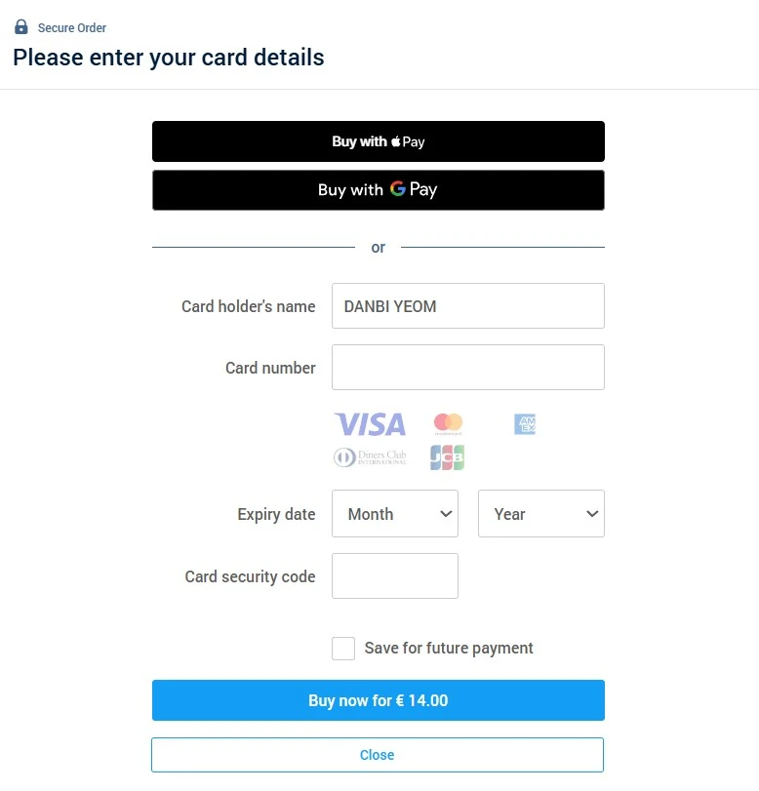Open the expiry Year dropdown
The image size is (759, 791).
[541, 514]
